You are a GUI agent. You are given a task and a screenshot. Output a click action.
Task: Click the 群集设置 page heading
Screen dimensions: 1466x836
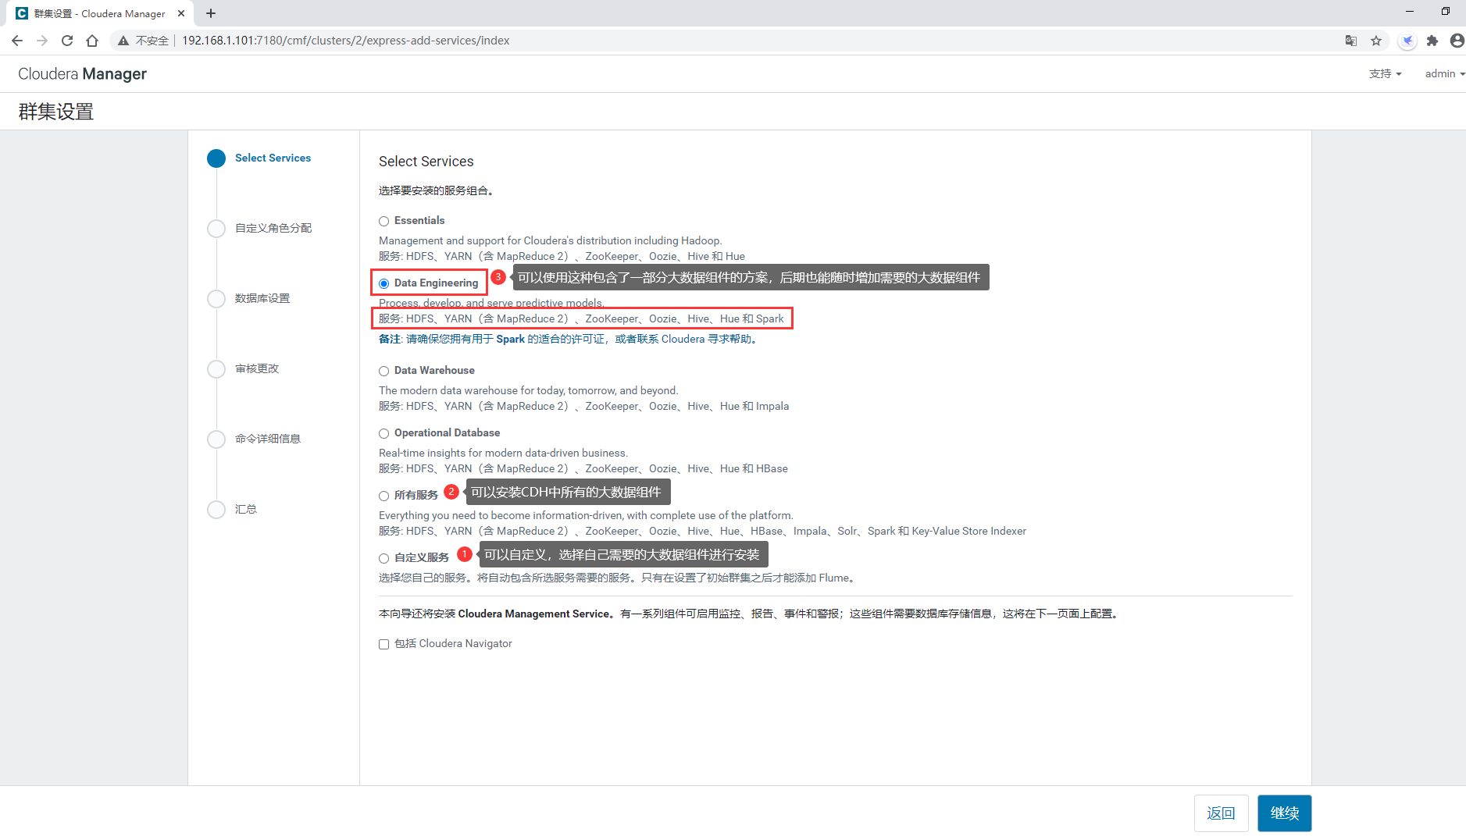[x=56, y=112]
